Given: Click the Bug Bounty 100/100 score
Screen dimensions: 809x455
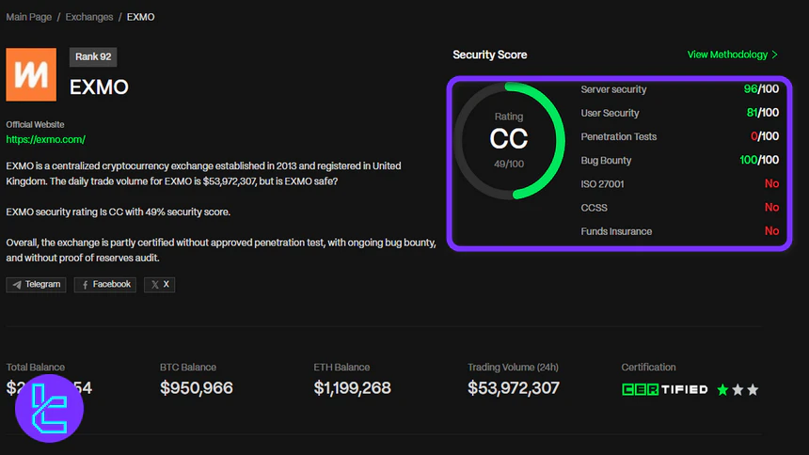Looking at the screenshot, I should pos(760,161).
